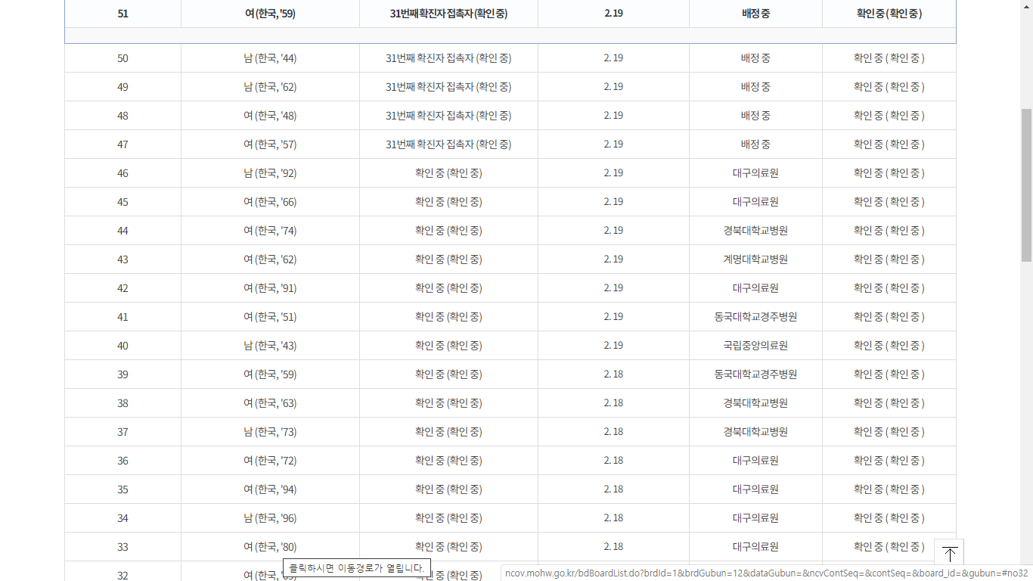Screen dimensions: 1033x581
Task: Expand row for patient number 40
Action: point(123,346)
